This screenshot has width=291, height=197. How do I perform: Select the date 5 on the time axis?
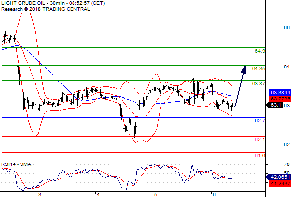(x=156, y=194)
